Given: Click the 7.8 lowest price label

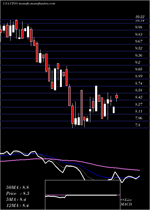Looking at the screenshot, I should point(138,125).
